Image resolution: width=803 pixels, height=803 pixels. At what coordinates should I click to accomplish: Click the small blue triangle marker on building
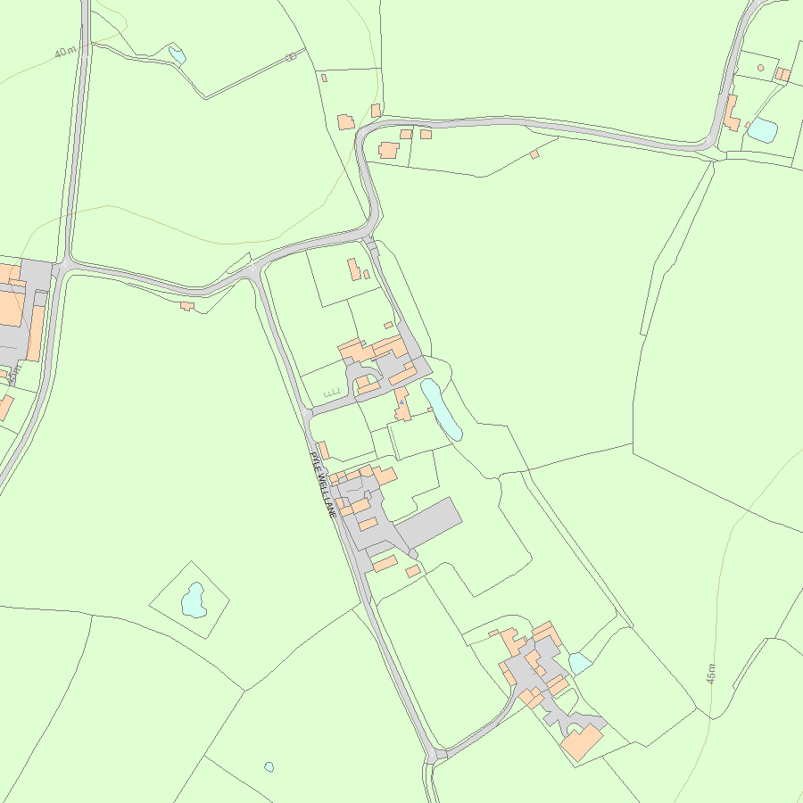(x=402, y=402)
